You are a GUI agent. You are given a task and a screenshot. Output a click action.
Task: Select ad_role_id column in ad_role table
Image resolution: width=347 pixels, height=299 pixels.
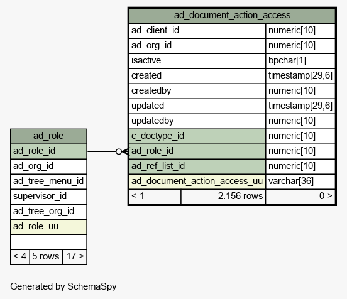pyautogui.click(x=48, y=151)
